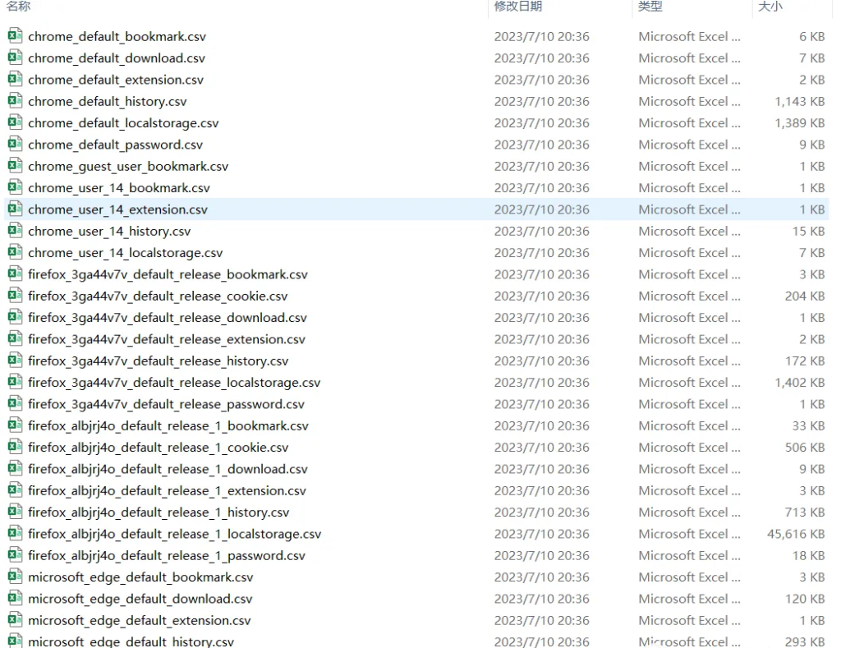841x648 pixels.
Task: Select file name microsoft_edge_default_extension.csv
Action: 140,621
